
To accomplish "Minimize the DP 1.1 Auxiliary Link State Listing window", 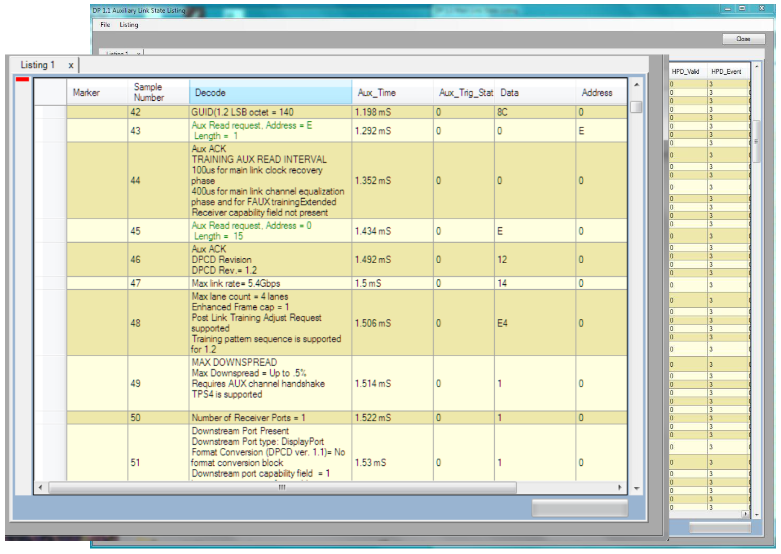I will (x=727, y=8).
